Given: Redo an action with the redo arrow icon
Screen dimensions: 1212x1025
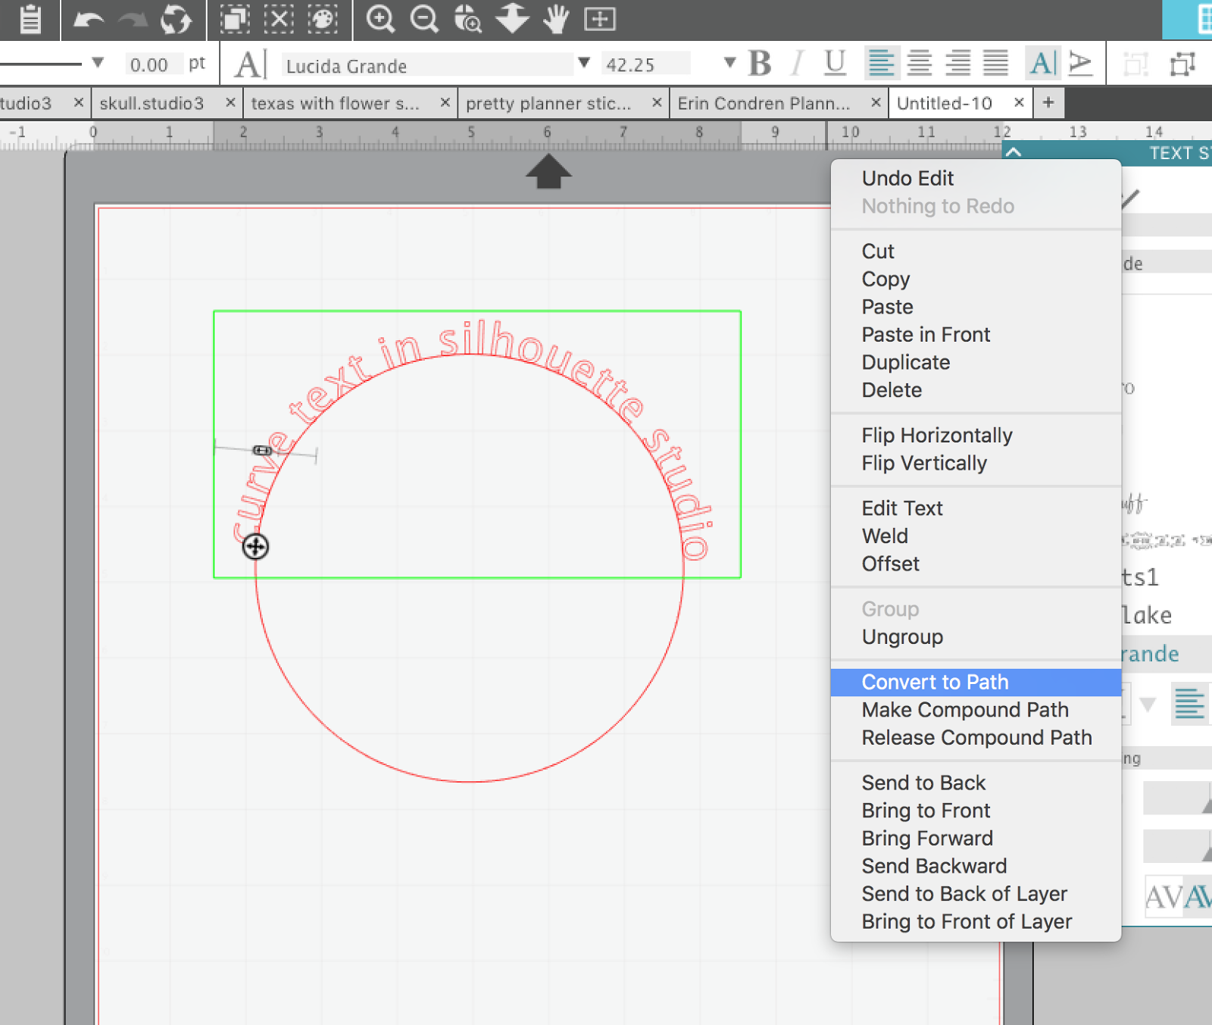Looking at the screenshot, I should 133,20.
